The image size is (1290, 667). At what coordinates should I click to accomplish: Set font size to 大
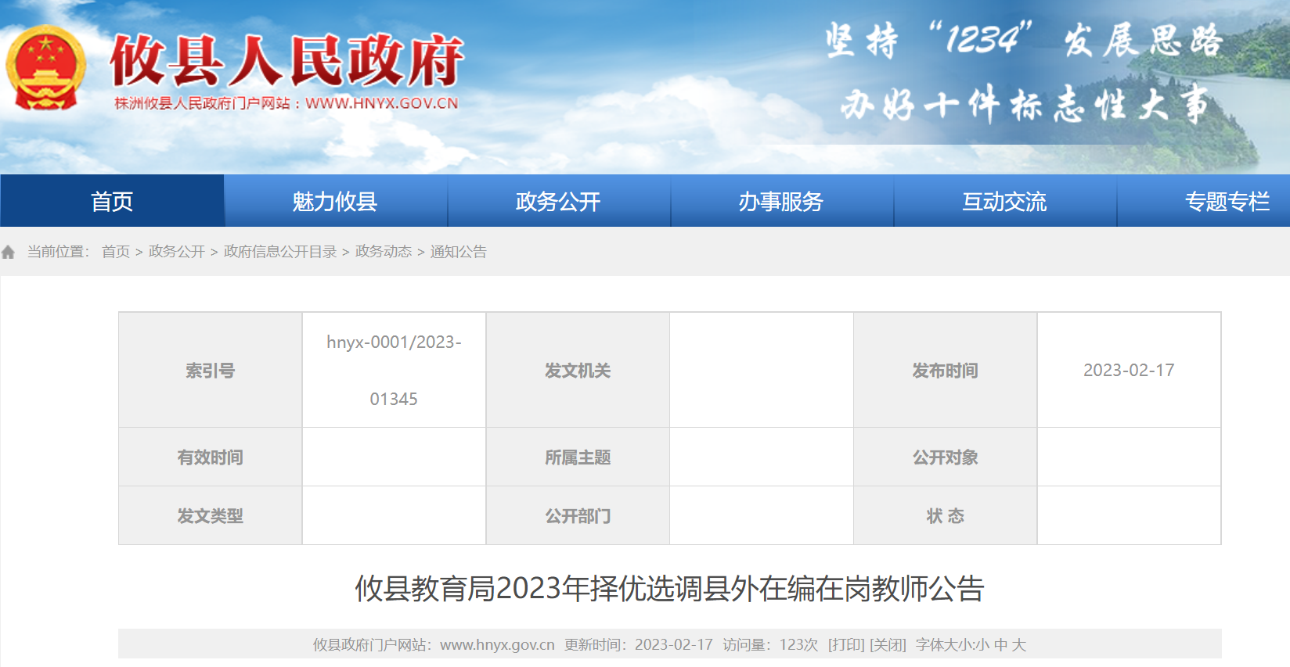1018,645
